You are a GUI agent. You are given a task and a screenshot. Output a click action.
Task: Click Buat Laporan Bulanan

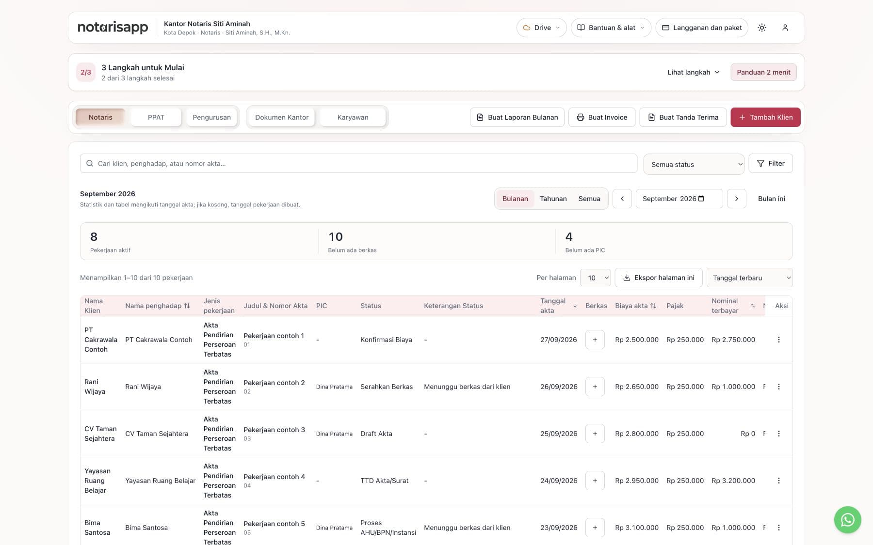[517, 117]
